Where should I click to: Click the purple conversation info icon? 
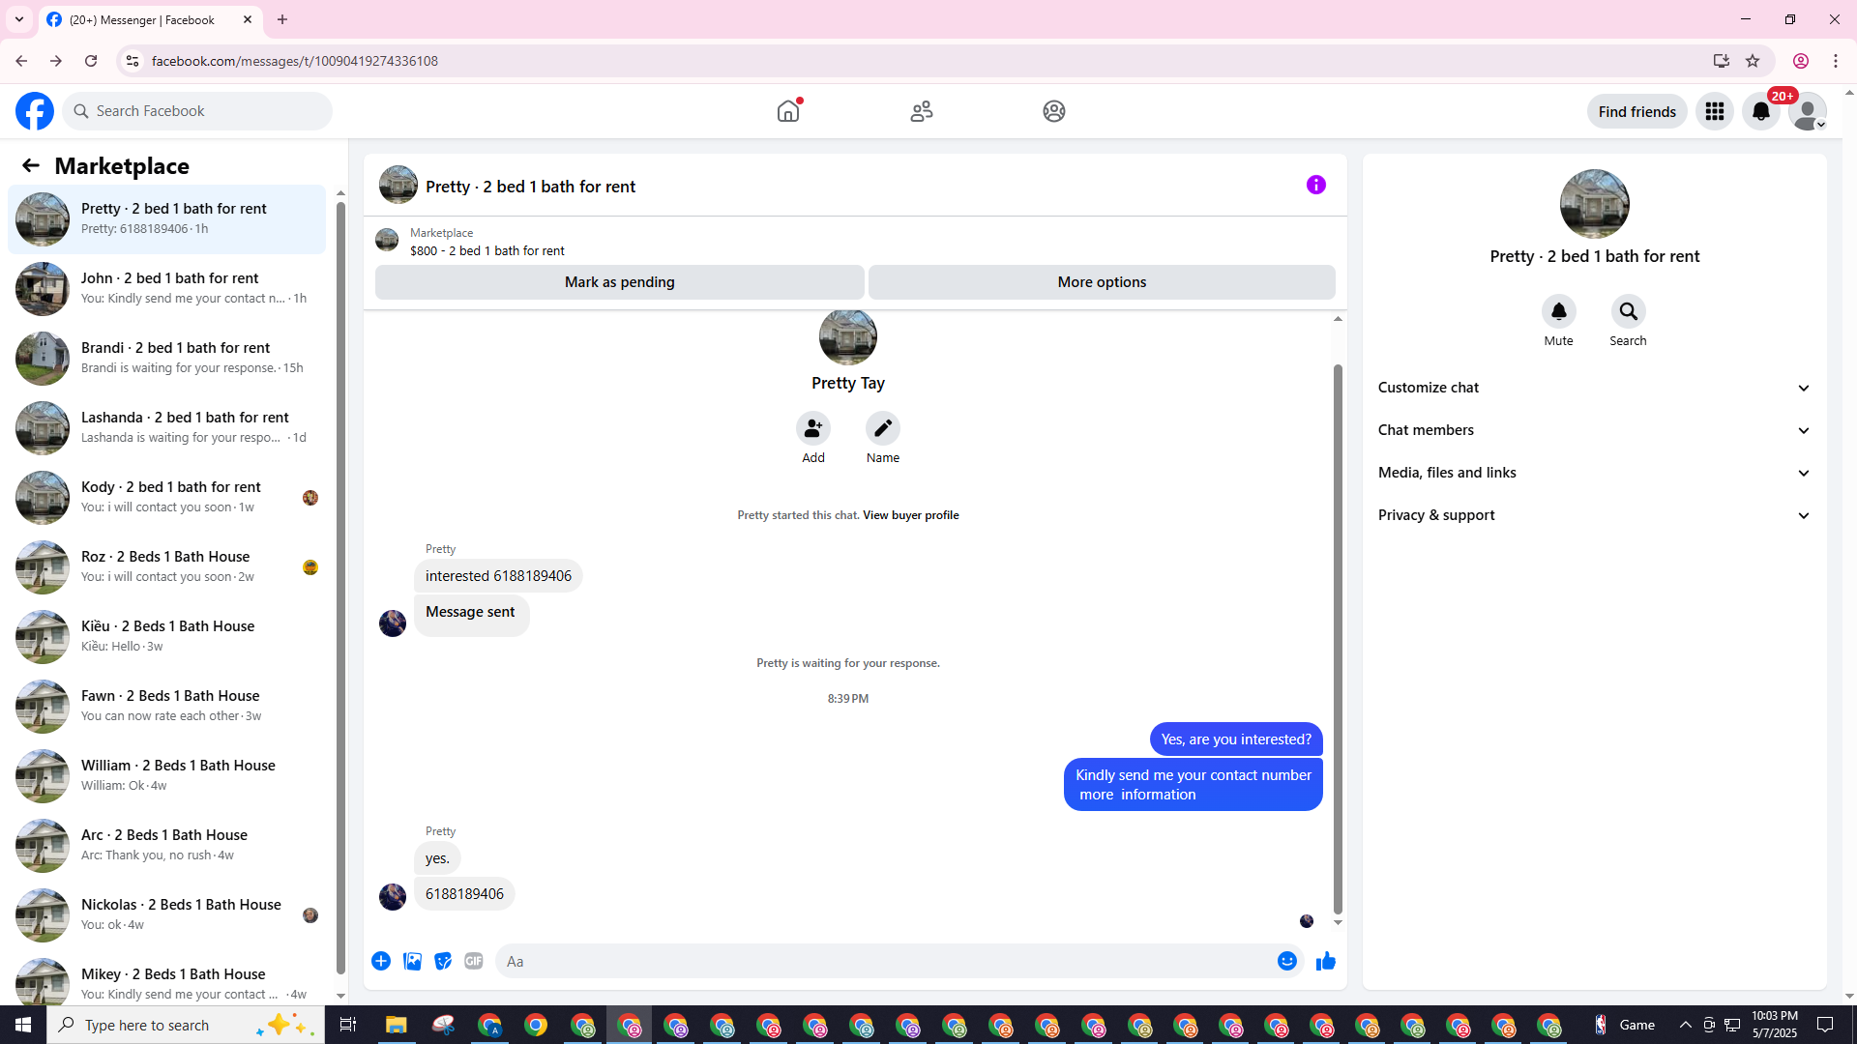[x=1315, y=185]
